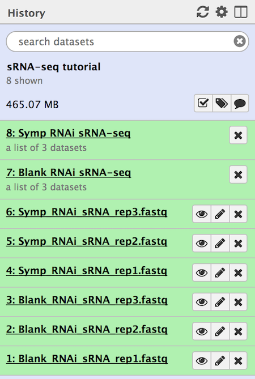Open dataset 2: Blank_RNAi_sRNA_rep2.fastq details
Image resolution: width=255 pixels, height=379 pixels.
87,330
